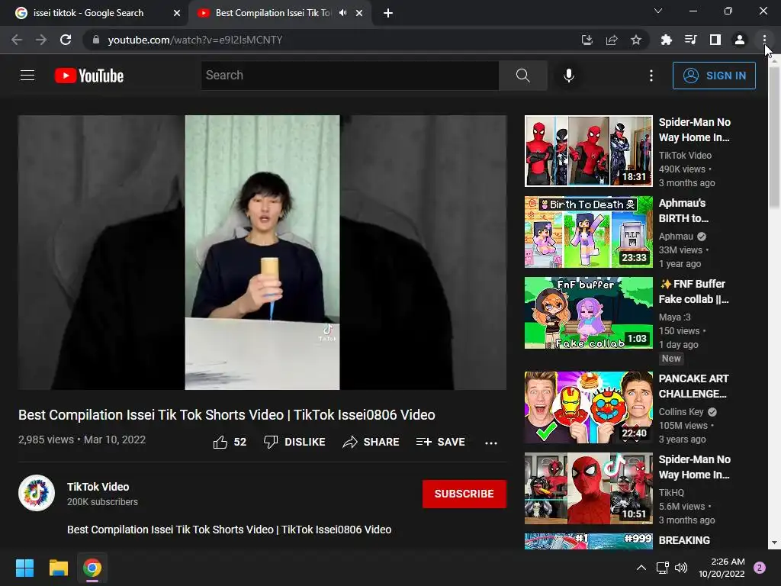Select the Best Compilation Issei YouTube tab
The image size is (781, 586).
273,13
